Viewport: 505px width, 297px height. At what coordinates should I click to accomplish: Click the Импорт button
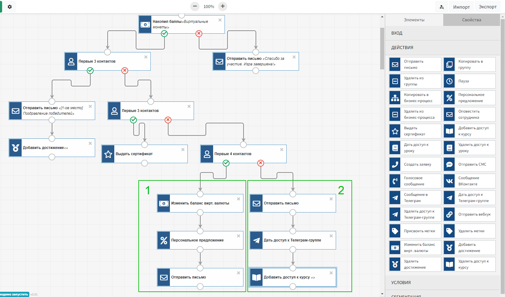click(461, 7)
